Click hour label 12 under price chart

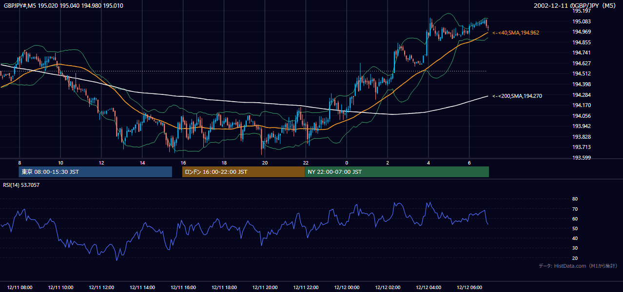point(101,163)
